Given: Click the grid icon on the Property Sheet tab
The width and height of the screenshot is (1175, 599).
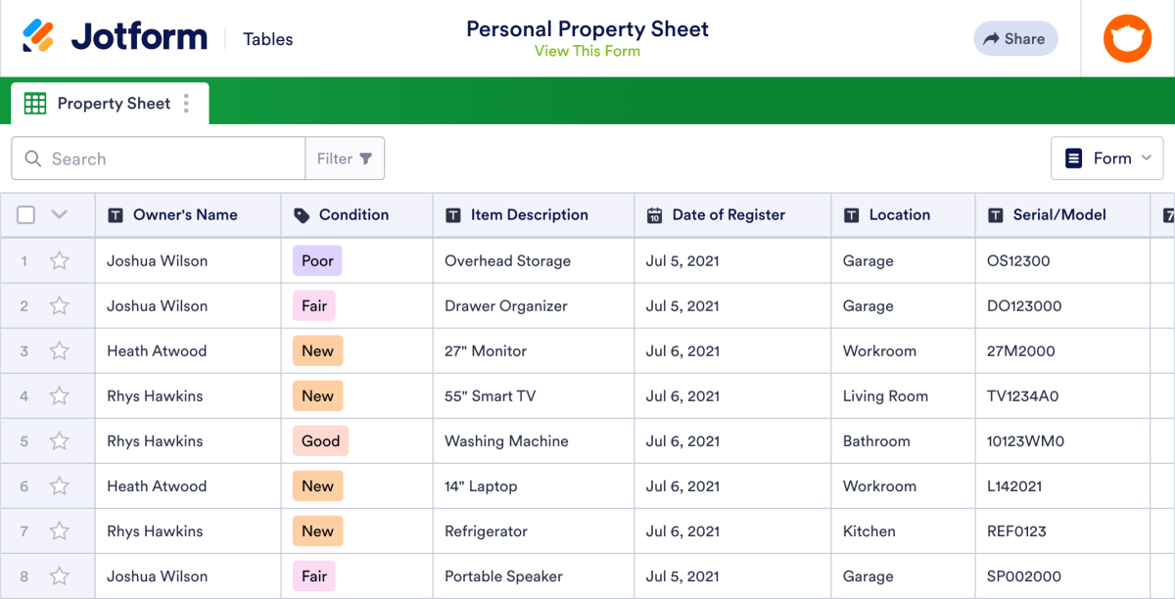Looking at the screenshot, I should tap(35, 102).
